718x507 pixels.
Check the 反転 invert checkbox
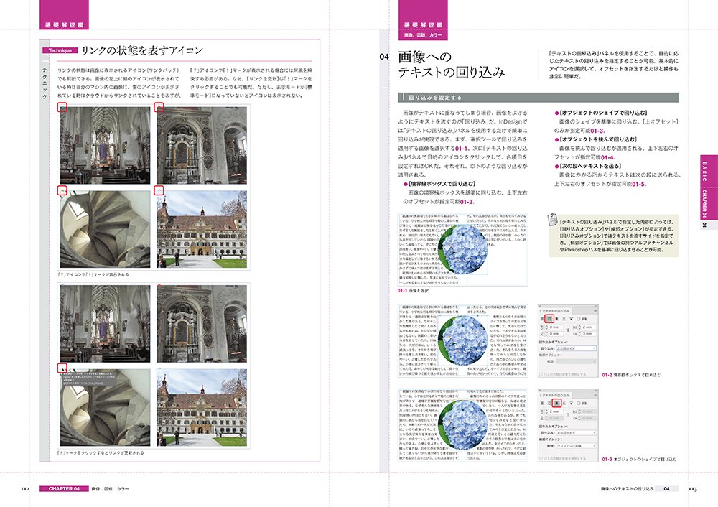tap(579, 318)
